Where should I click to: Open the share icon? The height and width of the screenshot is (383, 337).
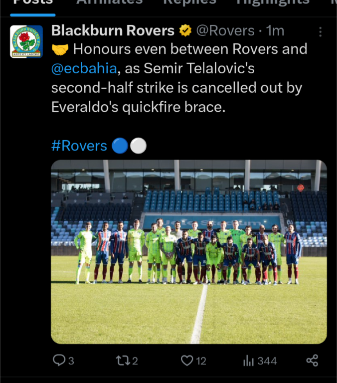tap(312, 361)
